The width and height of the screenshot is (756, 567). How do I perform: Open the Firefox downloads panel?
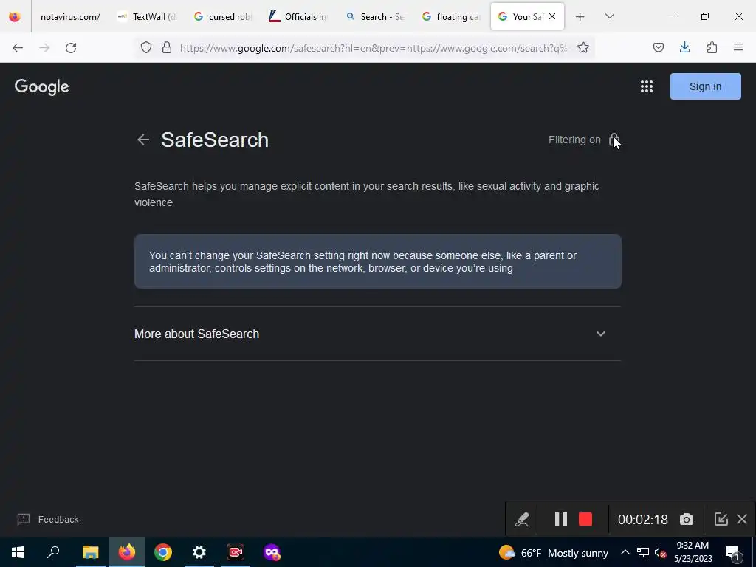(x=685, y=48)
